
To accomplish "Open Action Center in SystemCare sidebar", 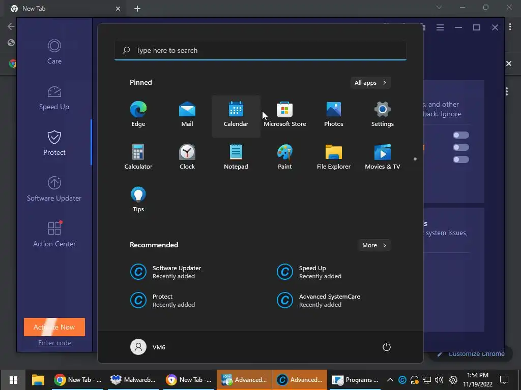I will point(54,235).
